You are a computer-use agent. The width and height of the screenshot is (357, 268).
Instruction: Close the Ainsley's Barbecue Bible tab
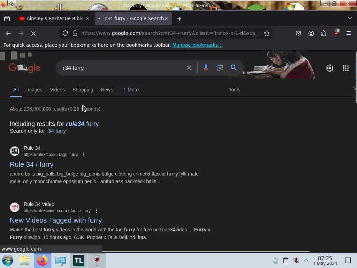click(x=88, y=19)
